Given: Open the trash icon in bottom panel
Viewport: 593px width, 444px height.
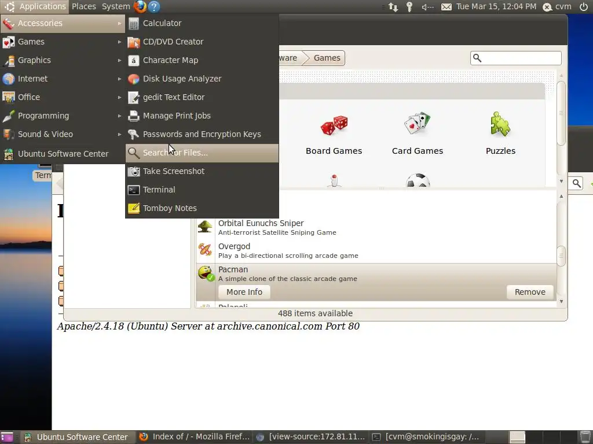Looking at the screenshot, I should click(x=585, y=437).
